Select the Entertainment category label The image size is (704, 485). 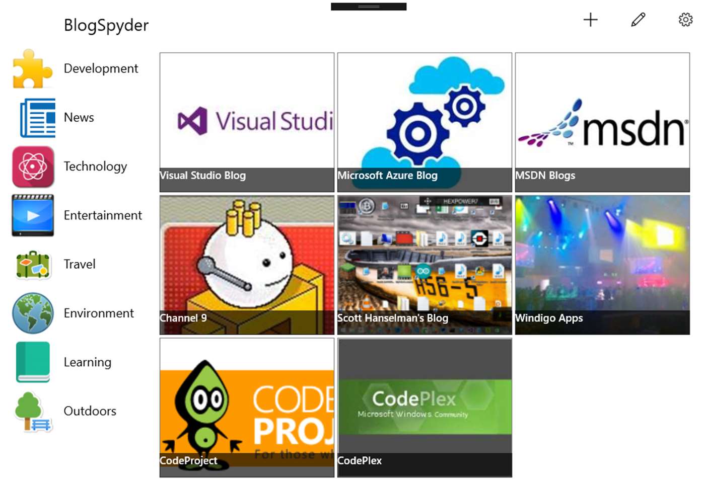pyautogui.click(x=103, y=215)
